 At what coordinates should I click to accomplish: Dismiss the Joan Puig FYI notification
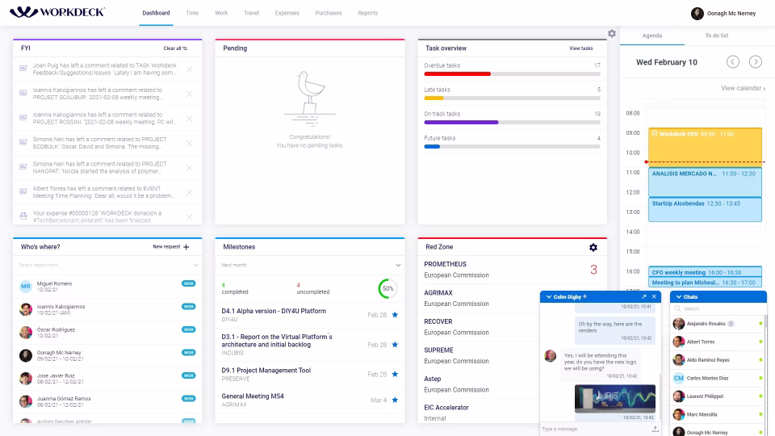click(190, 70)
